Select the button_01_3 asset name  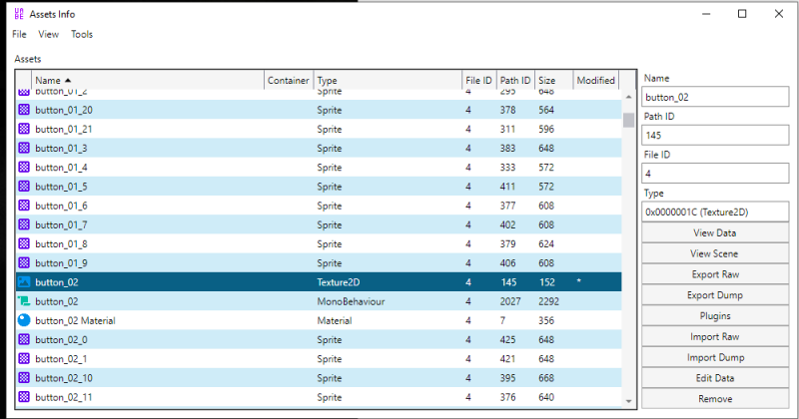61,149
